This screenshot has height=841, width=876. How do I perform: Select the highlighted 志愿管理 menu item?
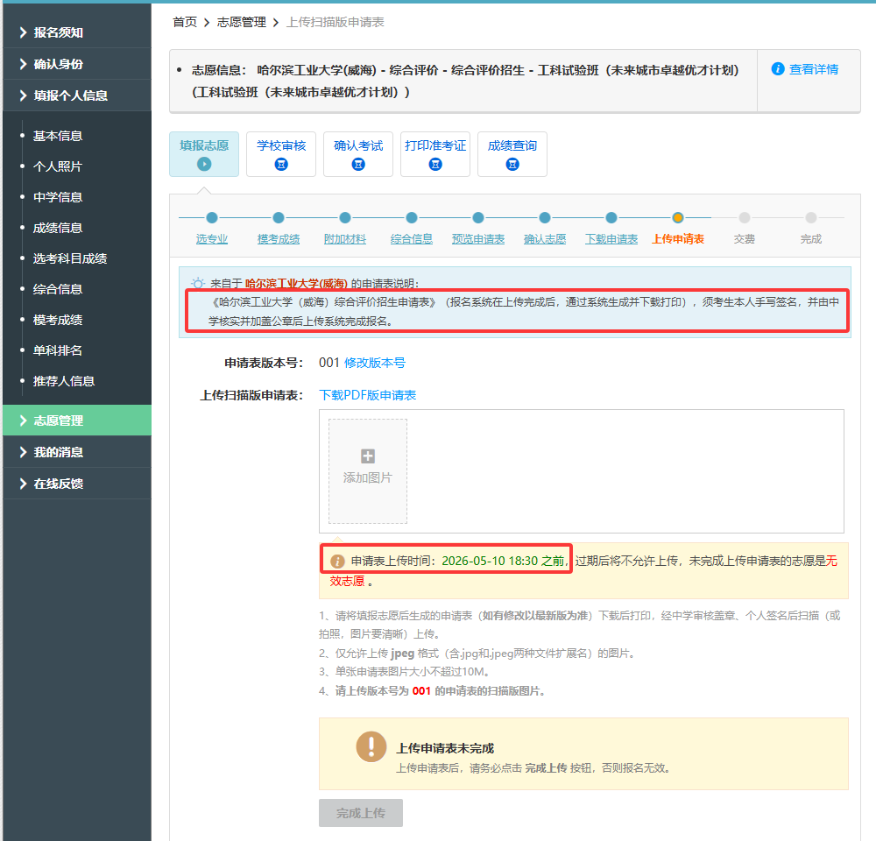coord(77,420)
